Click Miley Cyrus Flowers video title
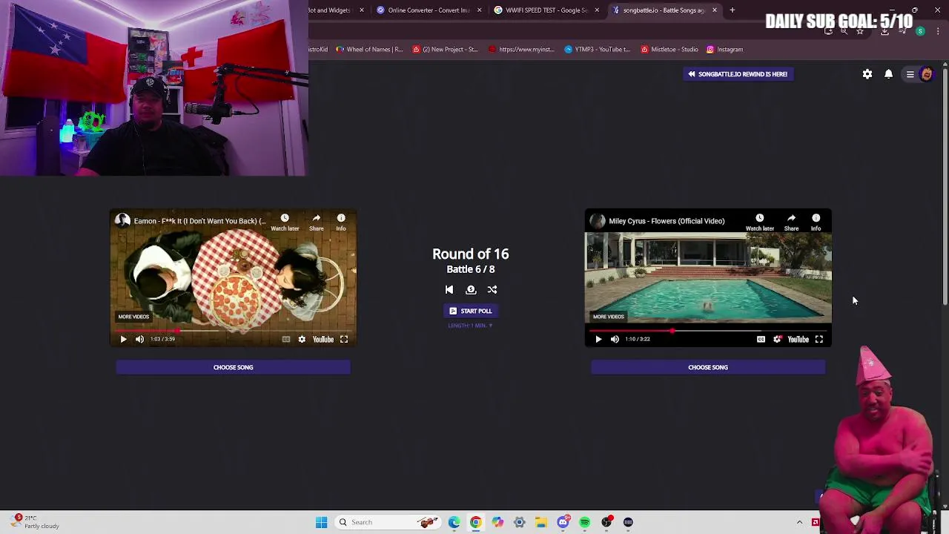This screenshot has width=949, height=534. point(667,221)
